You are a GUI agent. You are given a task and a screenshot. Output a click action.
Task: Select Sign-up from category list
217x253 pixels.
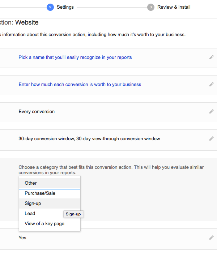click(50, 203)
